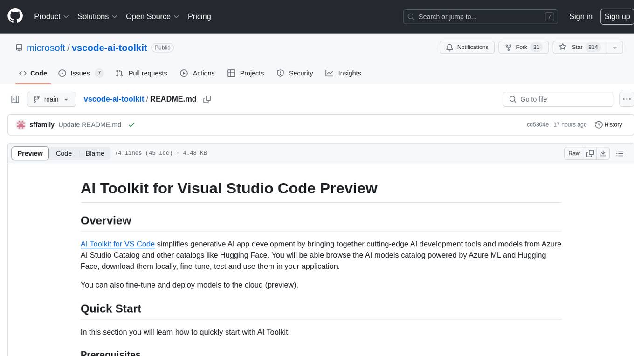Open the Update README.md commit message
Viewport: 634px width, 356px height.
click(x=90, y=125)
